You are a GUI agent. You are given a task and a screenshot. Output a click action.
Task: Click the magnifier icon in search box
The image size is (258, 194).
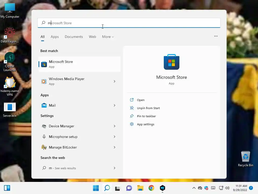coord(43,23)
